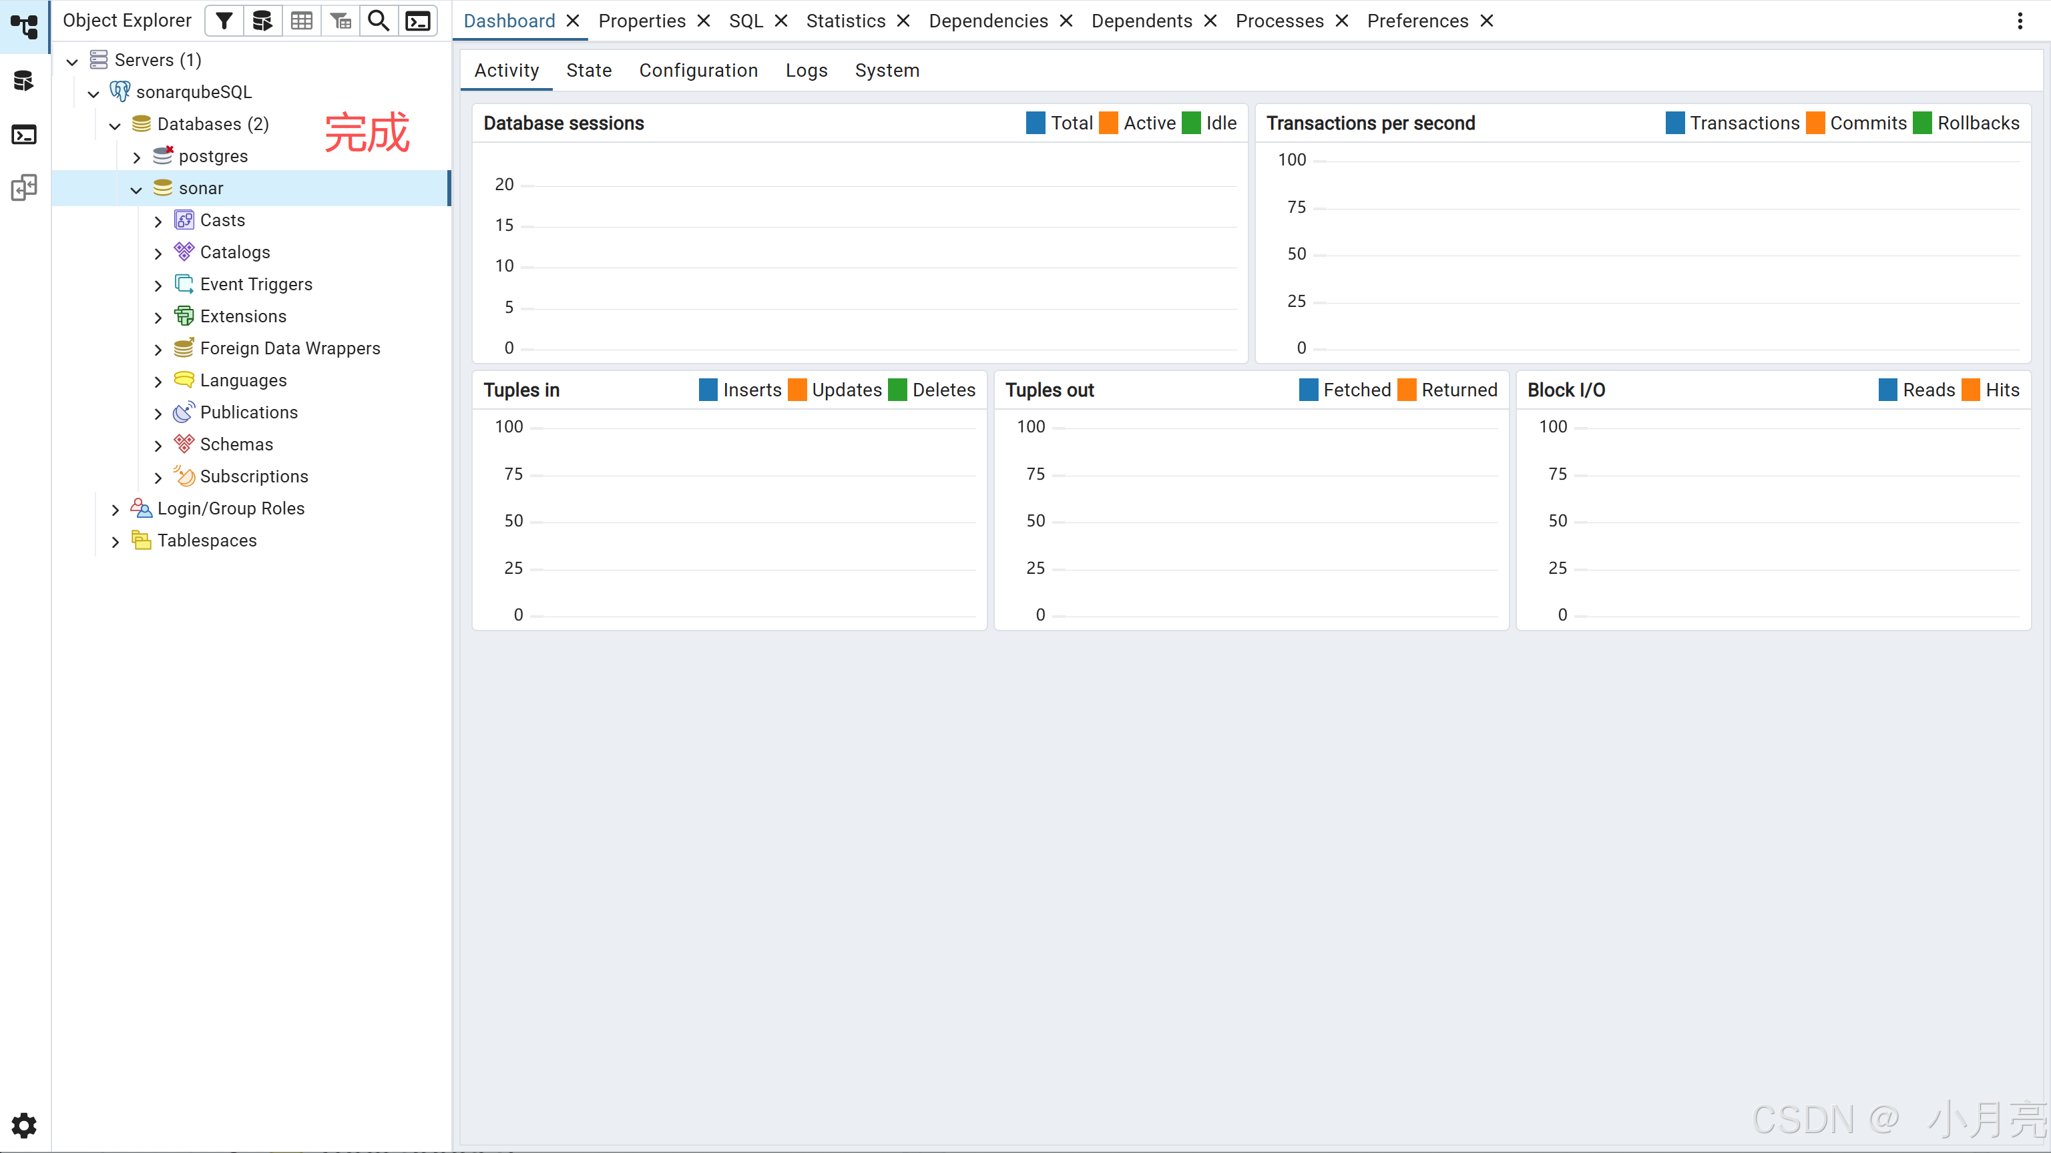Click the filter rows toolbar icon

click(x=224, y=21)
